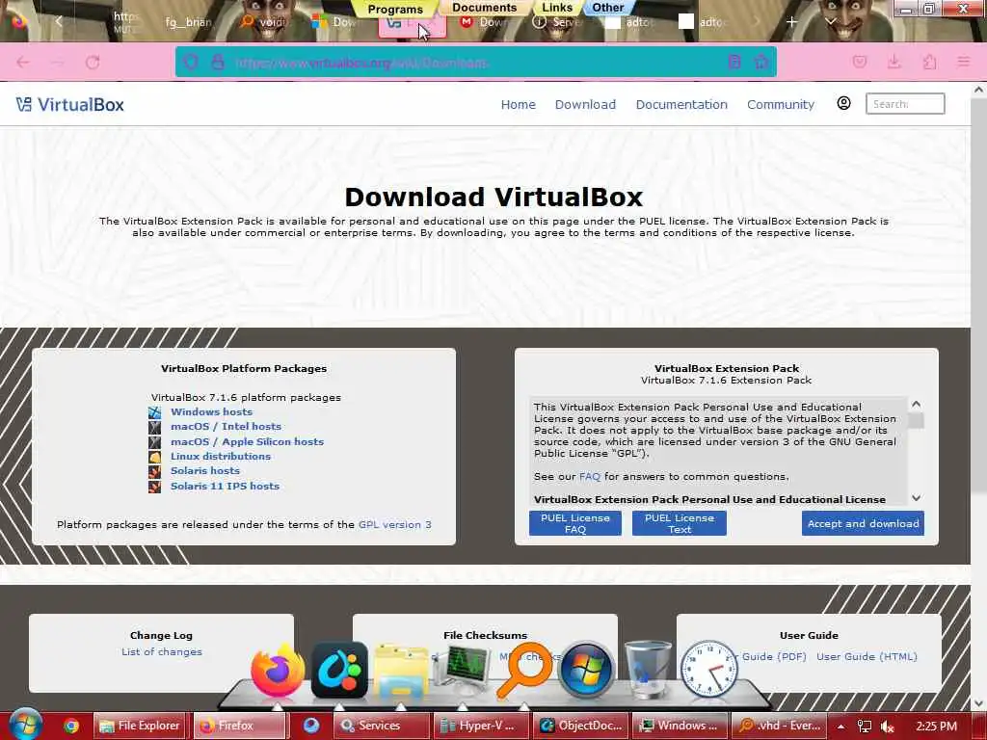
Task: Open the Windows Start orb on taskbar
Action: pyautogui.click(x=25, y=725)
